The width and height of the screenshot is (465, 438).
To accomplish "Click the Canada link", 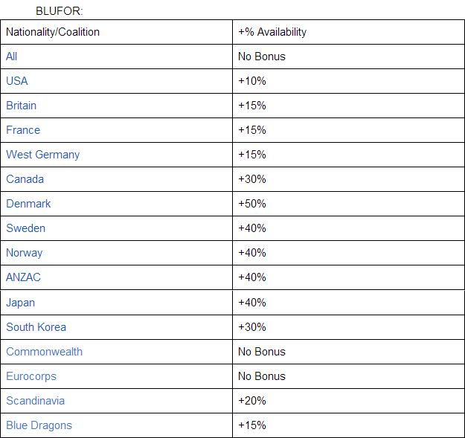I will (25, 179).
